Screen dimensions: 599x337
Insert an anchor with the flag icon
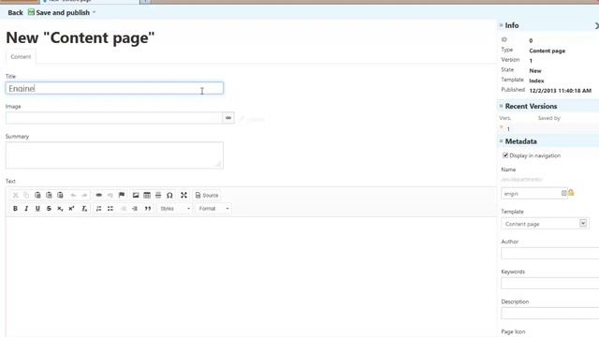pyautogui.click(x=122, y=196)
